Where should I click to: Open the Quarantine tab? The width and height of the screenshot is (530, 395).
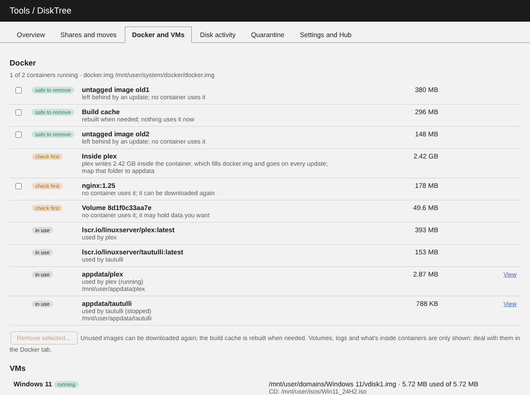pos(267,35)
